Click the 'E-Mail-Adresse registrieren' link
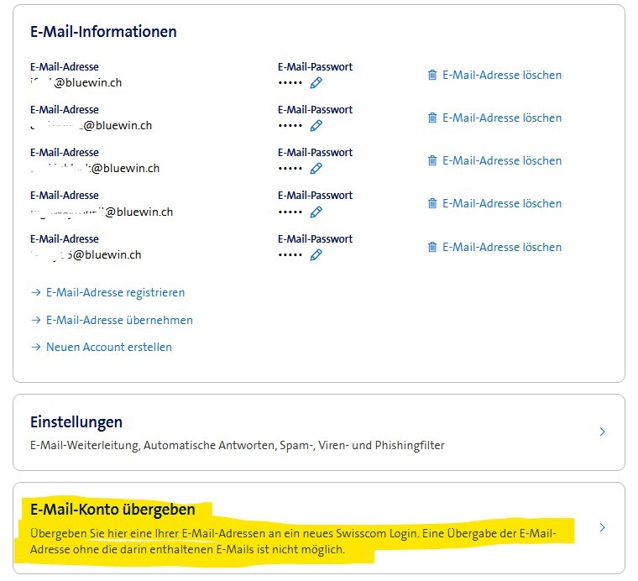The image size is (638, 581). click(115, 292)
